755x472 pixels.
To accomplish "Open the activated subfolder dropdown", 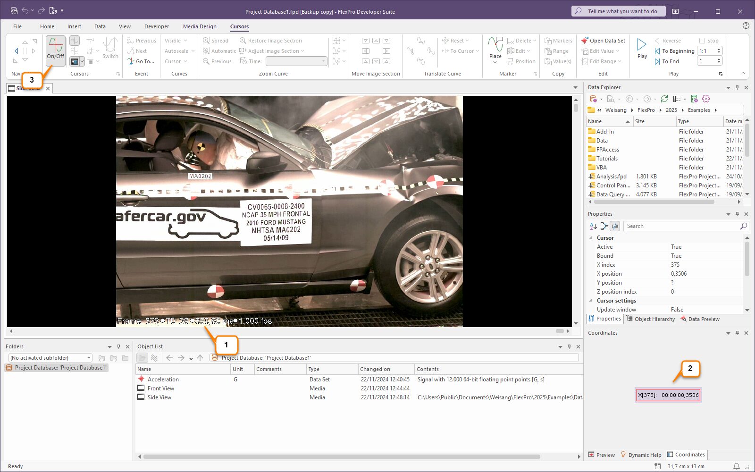I will (89, 358).
